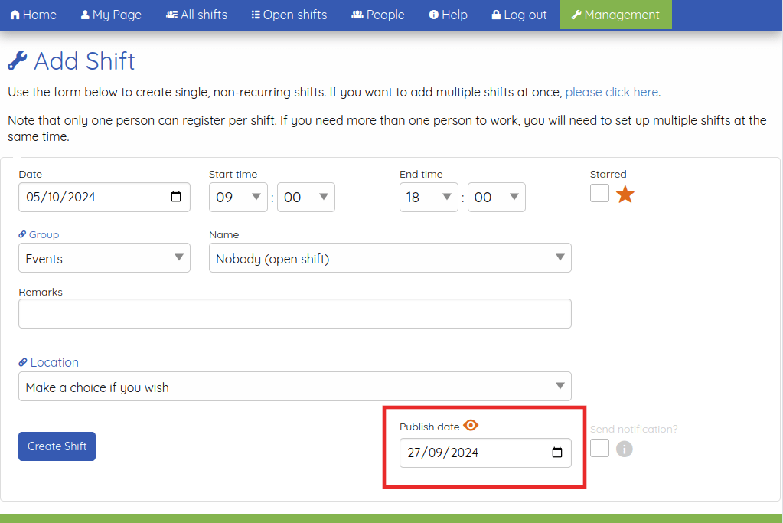The height and width of the screenshot is (523, 783).
Task: Click the link icon next to Group
Action: (21, 234)
